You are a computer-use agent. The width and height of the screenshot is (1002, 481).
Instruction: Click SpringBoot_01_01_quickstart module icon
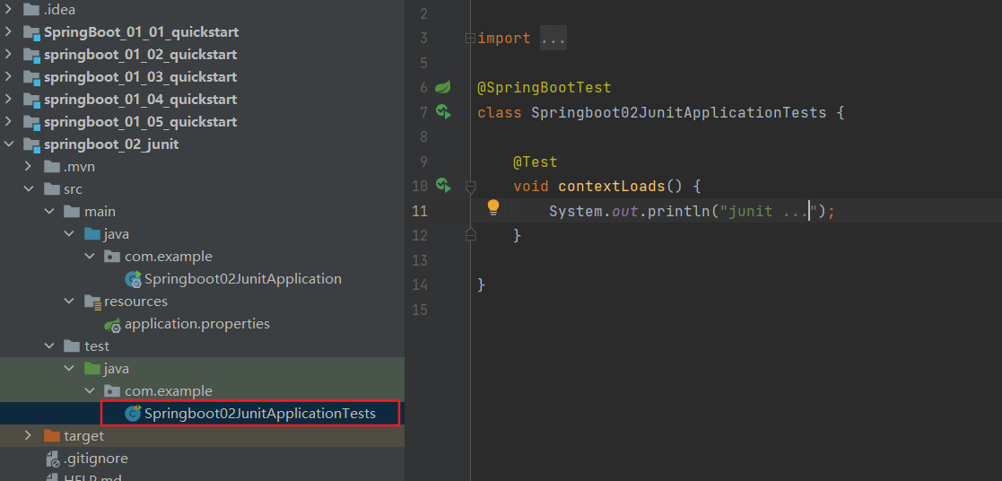tap(31, 32)
